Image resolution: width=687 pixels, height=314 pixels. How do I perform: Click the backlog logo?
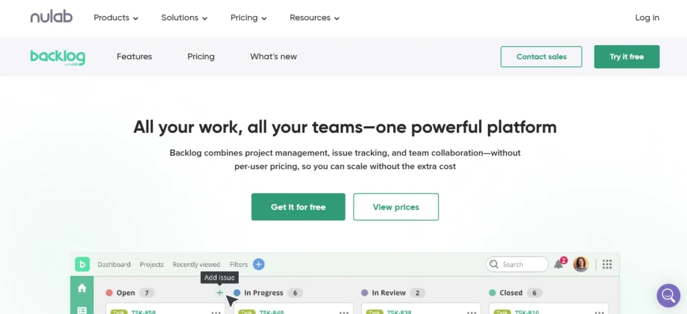58,58
